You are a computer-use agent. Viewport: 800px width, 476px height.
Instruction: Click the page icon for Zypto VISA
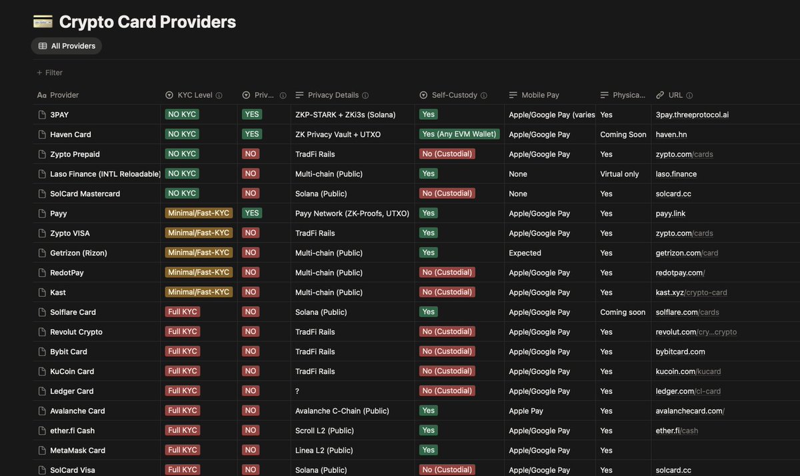tap(42, 233)
